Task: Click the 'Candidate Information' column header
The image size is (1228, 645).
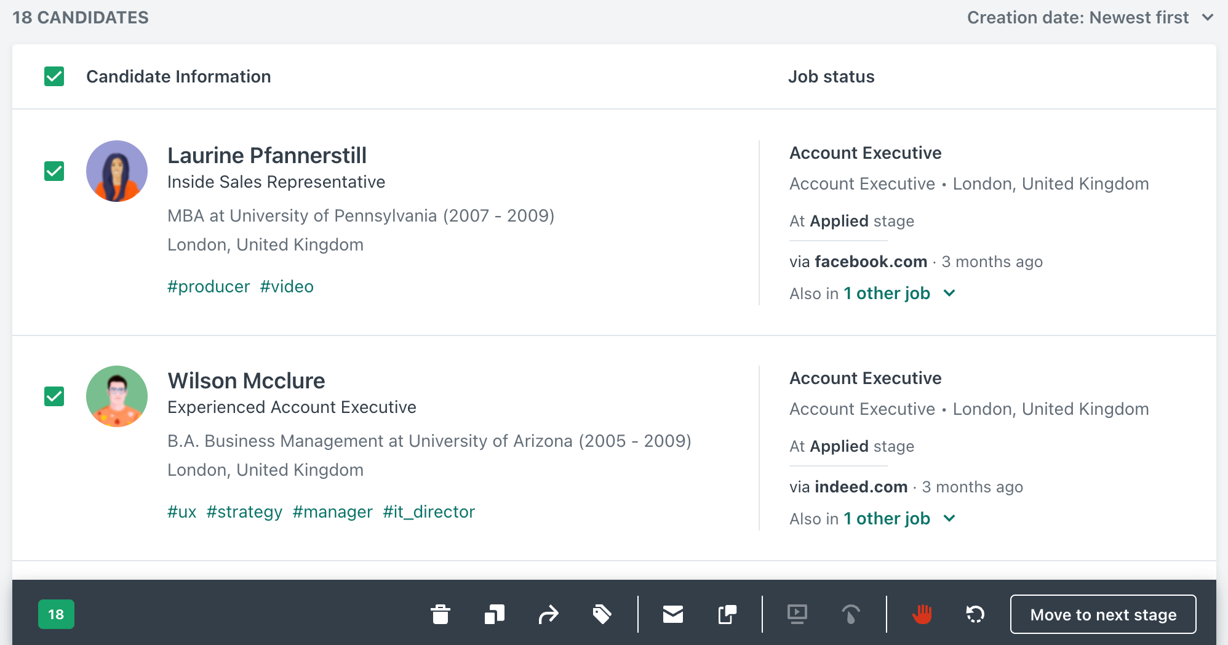Action: pos(178,76)
